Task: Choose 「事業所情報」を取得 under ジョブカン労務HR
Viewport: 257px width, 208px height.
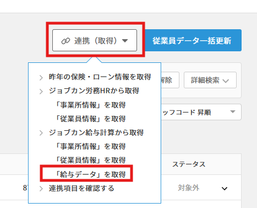Action: click(90, 105)
